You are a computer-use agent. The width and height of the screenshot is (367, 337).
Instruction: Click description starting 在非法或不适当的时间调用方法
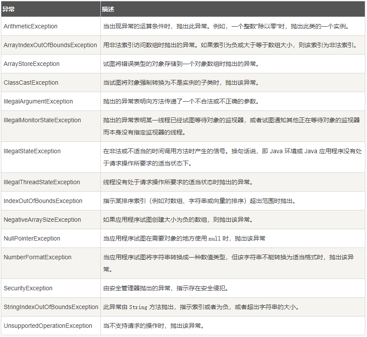pyautogui.click(x=233, y=157)
